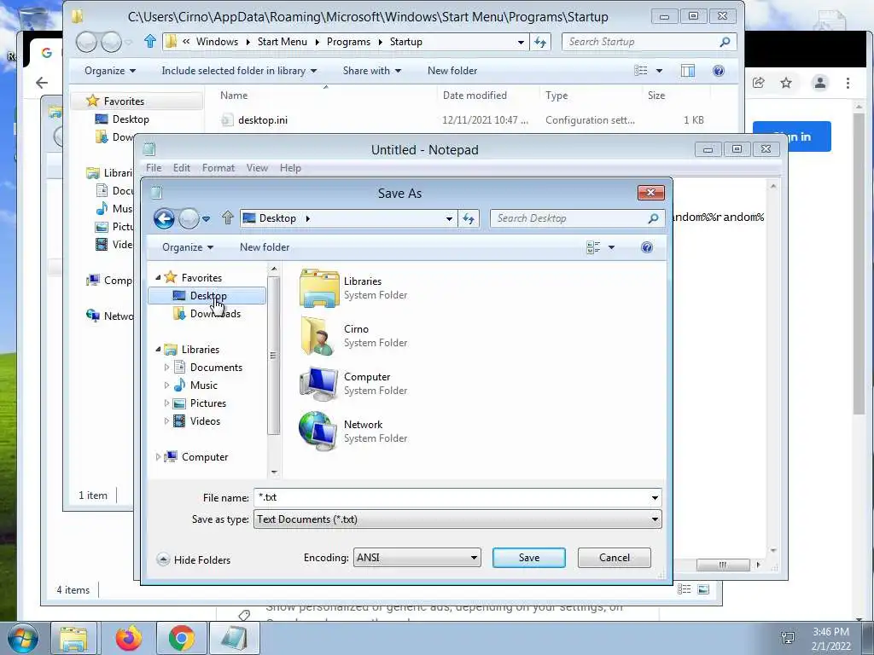Switch to Notepad taskbar button
The height and width of the screenshot is (655, 874).
point(234,638)
